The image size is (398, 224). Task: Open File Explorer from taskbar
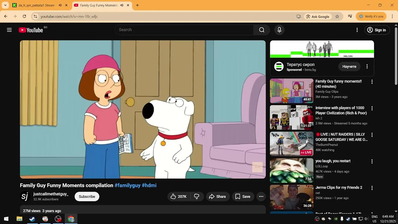tap(19, 219)
